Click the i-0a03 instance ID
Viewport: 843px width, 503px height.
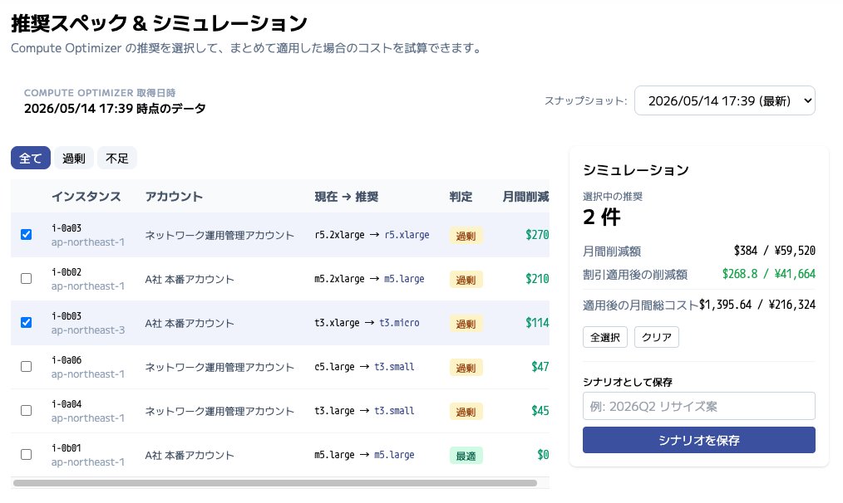point(67,228)
